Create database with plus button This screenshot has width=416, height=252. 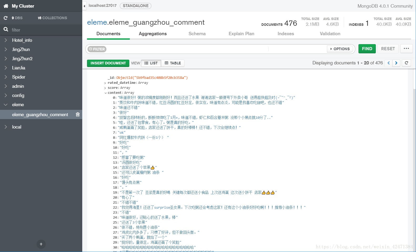click(41, 244)
